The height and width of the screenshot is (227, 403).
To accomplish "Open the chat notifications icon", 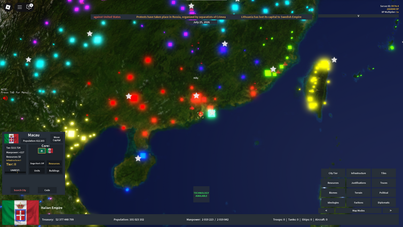I will (29, 7).
